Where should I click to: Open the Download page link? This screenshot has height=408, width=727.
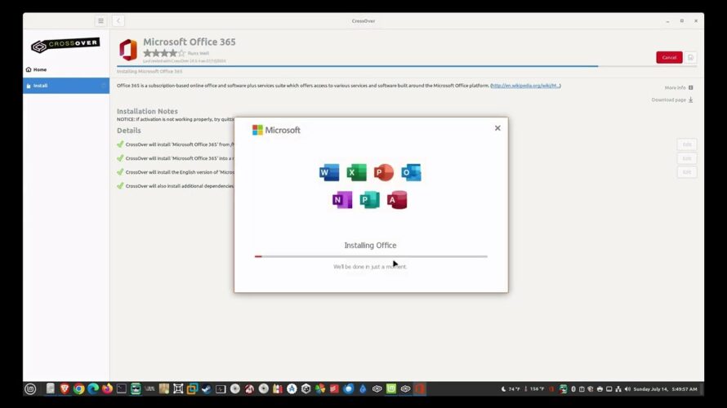[x=672, y=100]
